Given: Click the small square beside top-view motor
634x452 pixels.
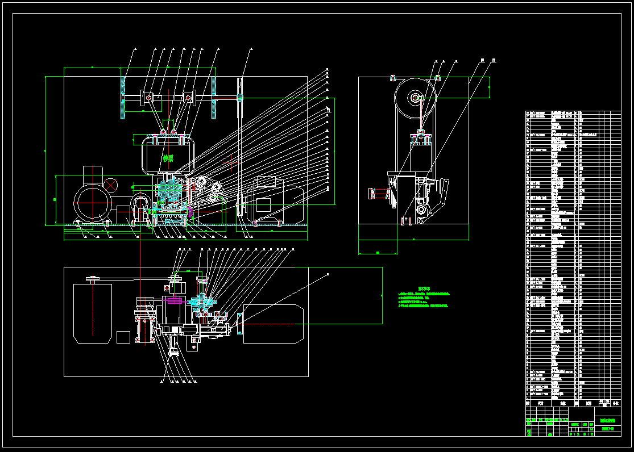Looking at the screenshot, I should (x=123, y=337).
